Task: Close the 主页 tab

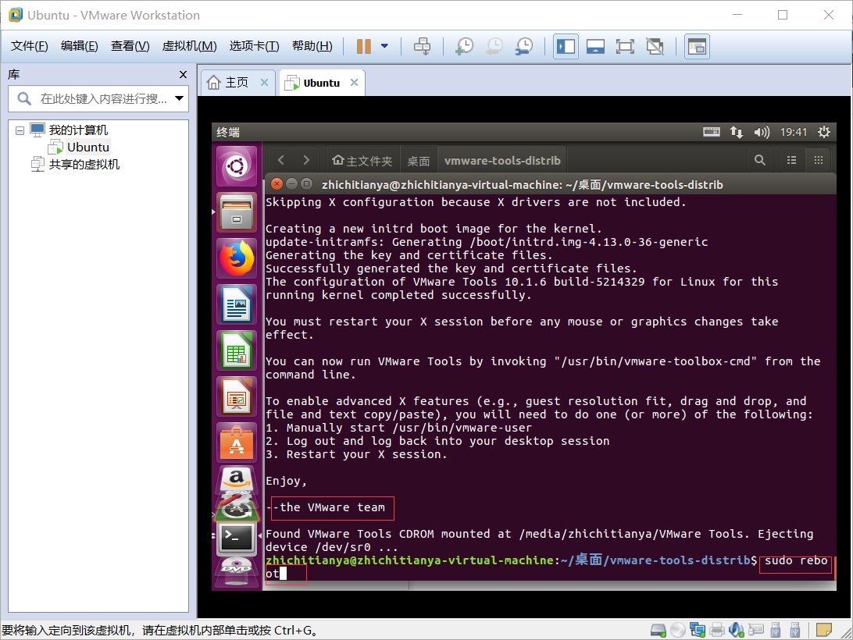Action: (x=264, y=82)
